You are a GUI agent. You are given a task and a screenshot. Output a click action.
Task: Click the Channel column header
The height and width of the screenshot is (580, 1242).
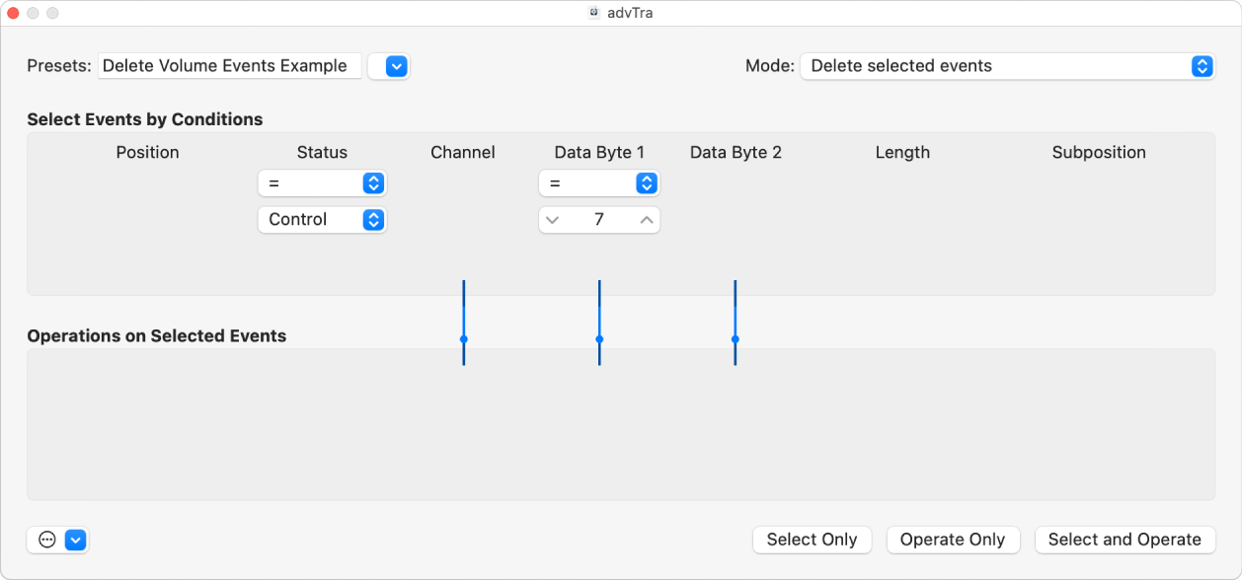pos(462,152)
